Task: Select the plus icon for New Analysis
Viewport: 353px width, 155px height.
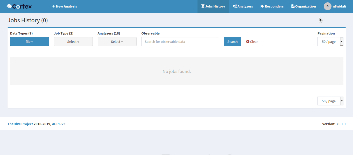Action: pos(53,6)
